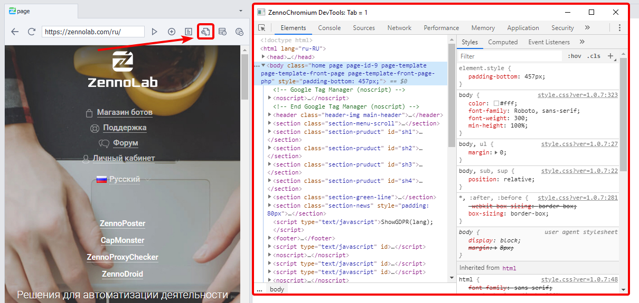Screen dimensions: 639x303
Task: Go back with the browser back arrow
Action: coord(15,32)
